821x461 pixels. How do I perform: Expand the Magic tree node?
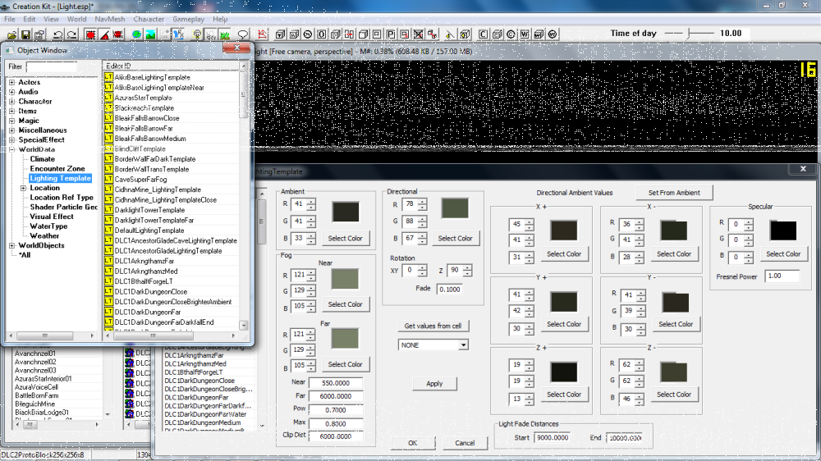click(x=12, y=121)
